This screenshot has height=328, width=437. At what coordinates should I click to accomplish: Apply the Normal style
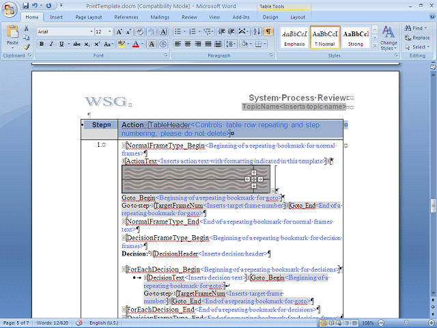pyautogui.click(x=325, y=38)
